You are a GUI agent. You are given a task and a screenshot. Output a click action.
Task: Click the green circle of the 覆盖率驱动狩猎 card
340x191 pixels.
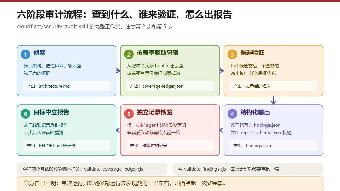point(129,54)
